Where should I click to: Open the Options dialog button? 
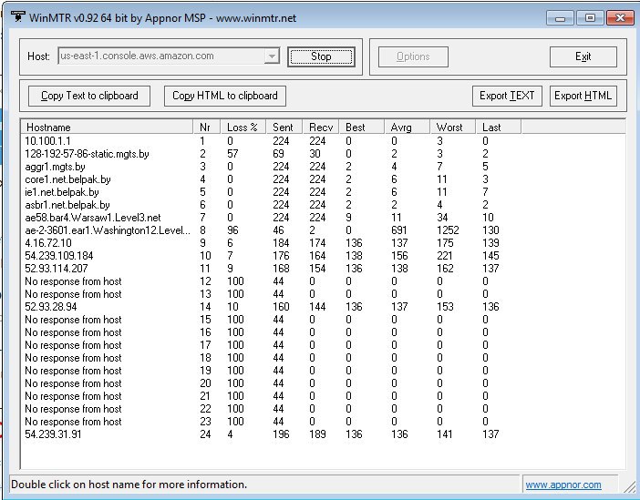click(413, 56)
